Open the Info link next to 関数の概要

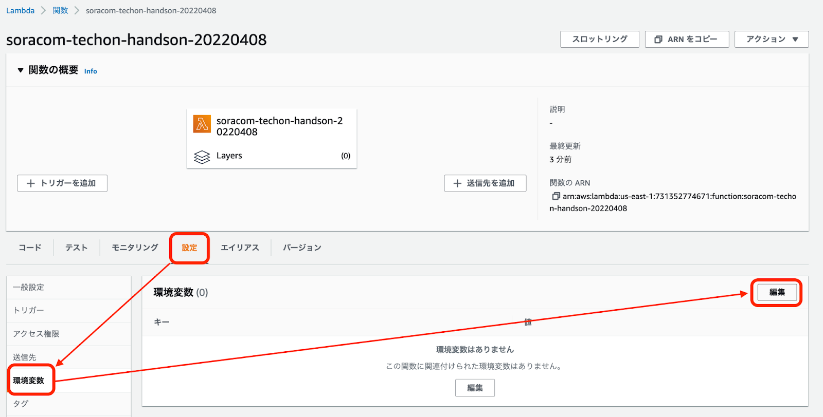pos(91,71)
